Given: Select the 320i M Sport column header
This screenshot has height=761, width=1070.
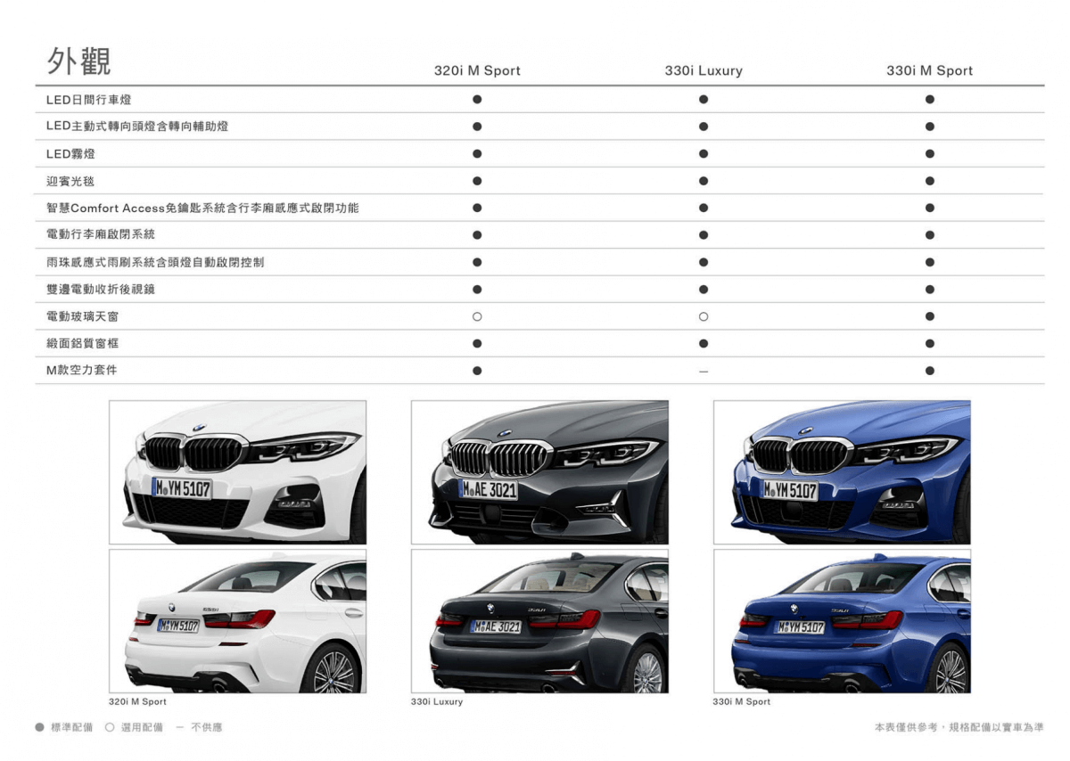Looking at the screenshot, I should [477, 70].
